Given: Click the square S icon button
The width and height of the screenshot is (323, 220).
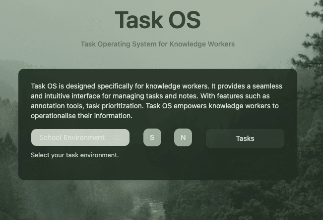Looking at the screenshot, I should point(152,137).
